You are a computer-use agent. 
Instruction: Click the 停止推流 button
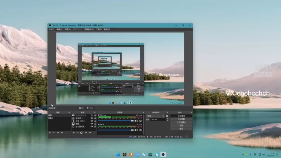(x=181, y=116)
